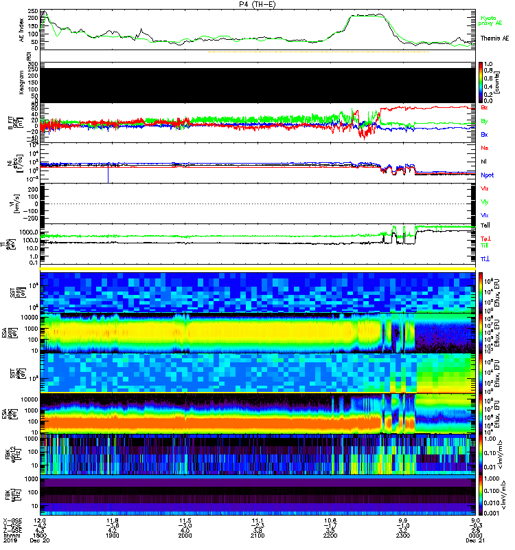
Task: Click the FBK edc12 mV/m color bar
Action: (x=481, y=454)
